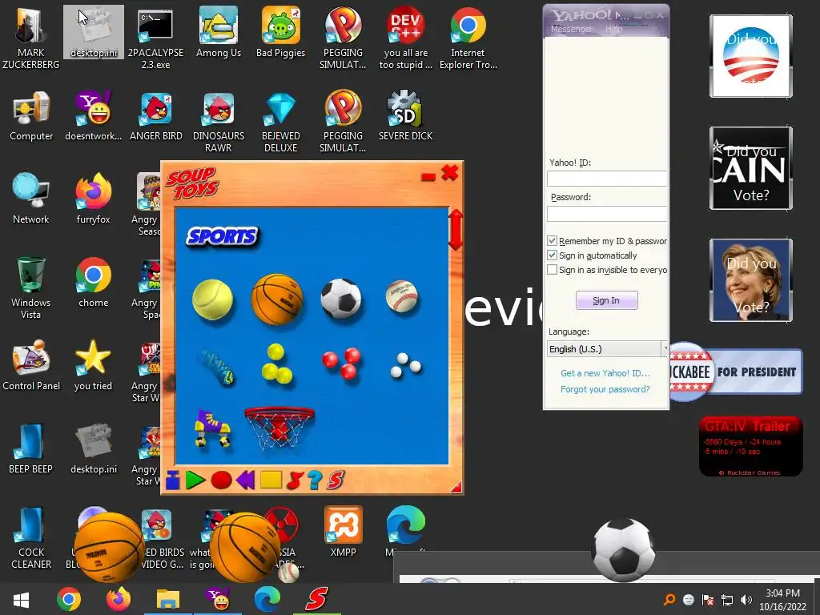Viewport: 820px width, 615px height.
Task: Select the Bad Piggies desktop icon
Action: tap(281, 32)
